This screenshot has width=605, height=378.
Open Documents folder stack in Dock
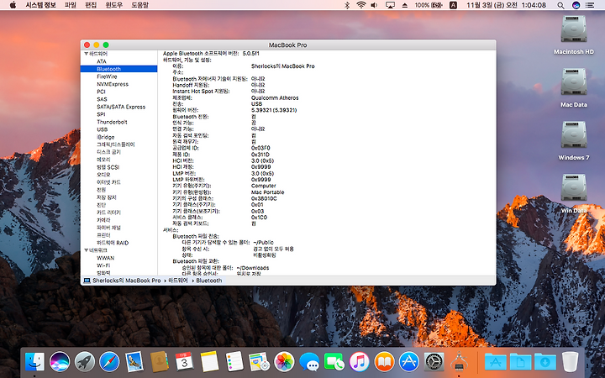click(x=520, y=362)
